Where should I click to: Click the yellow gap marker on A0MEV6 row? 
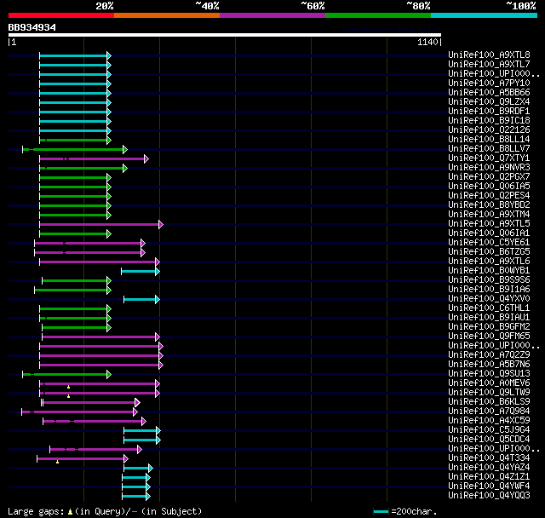pyautogui.click(x=68, y=387)
